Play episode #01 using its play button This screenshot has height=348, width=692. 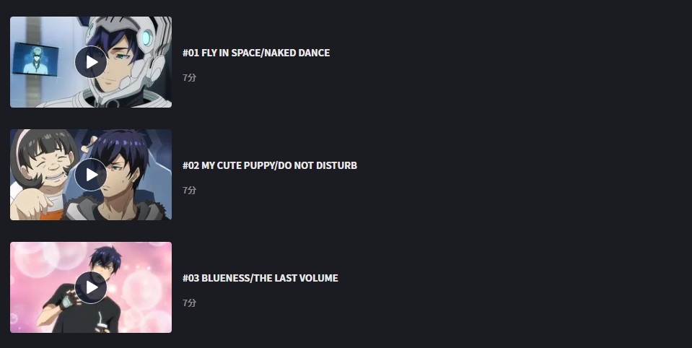tap(91, 62)
